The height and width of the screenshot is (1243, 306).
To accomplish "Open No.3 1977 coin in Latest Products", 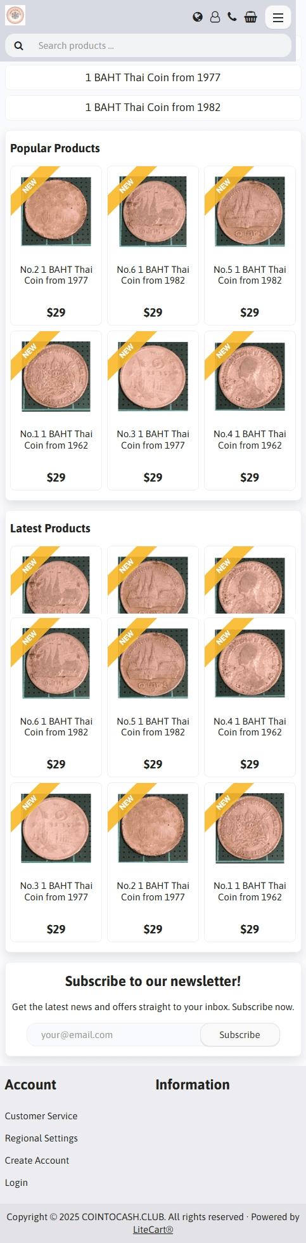I will click(x=56, y=862).
